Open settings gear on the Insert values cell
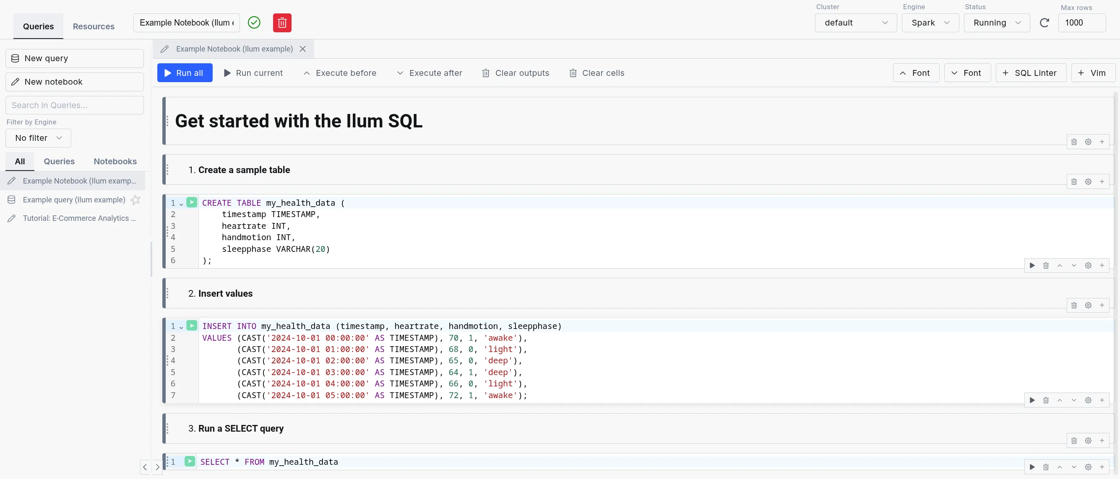The image size is (1120, 479). (1088, 400)
